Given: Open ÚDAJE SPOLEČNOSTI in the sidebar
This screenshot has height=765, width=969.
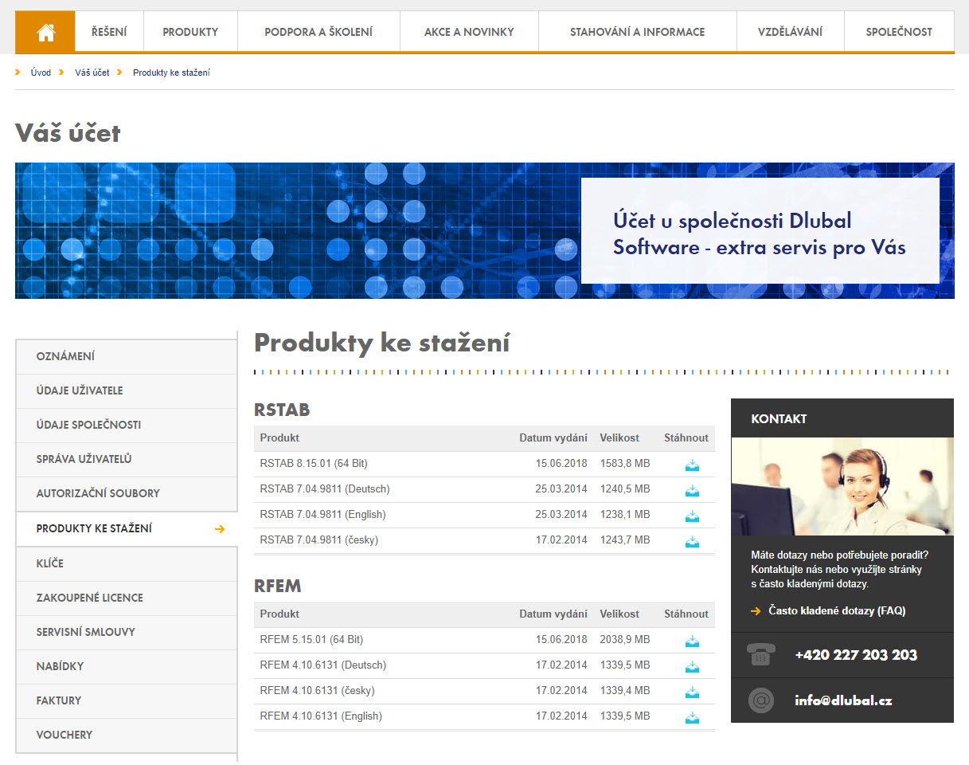Looking at the screenshot, I should [127, 425].
